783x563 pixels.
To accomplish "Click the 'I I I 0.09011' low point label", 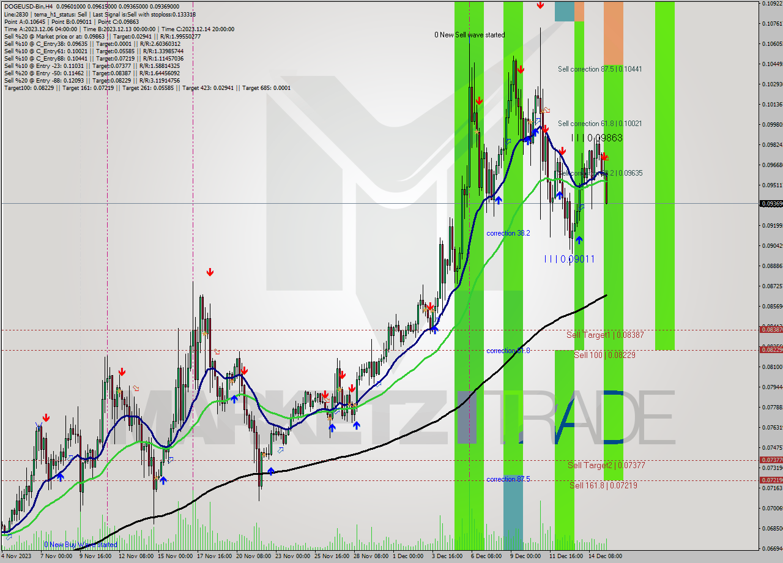I will [569, 259].
